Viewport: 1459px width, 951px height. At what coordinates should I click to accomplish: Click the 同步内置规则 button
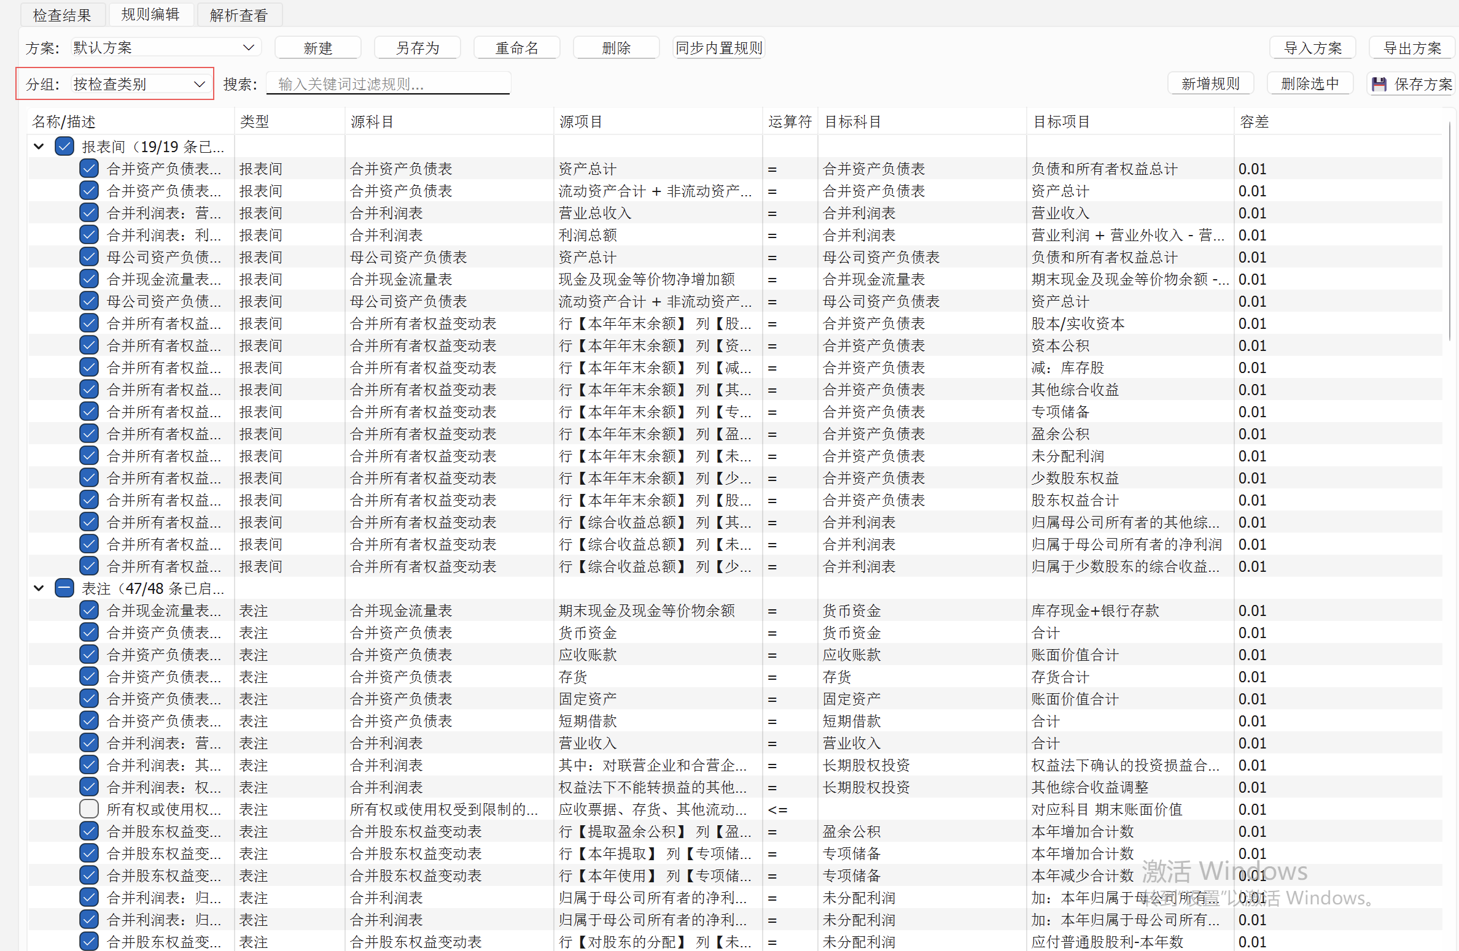tap(718, 48)
